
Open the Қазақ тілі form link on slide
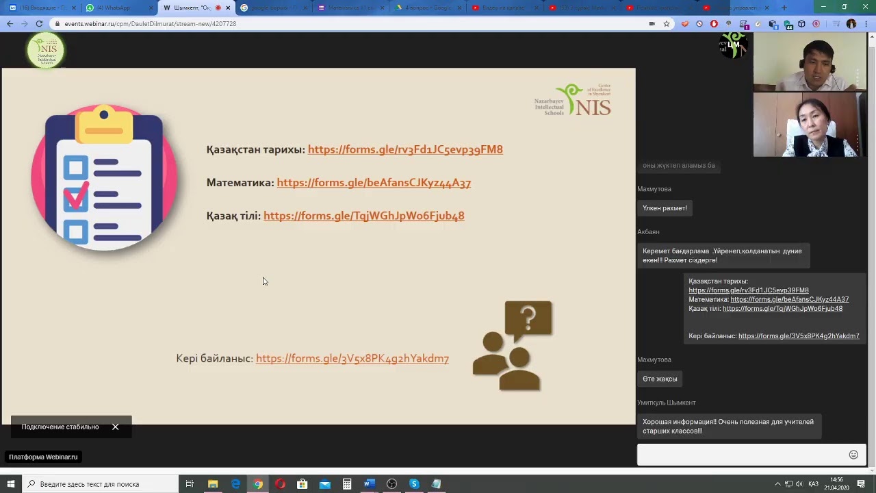point(364,216)
